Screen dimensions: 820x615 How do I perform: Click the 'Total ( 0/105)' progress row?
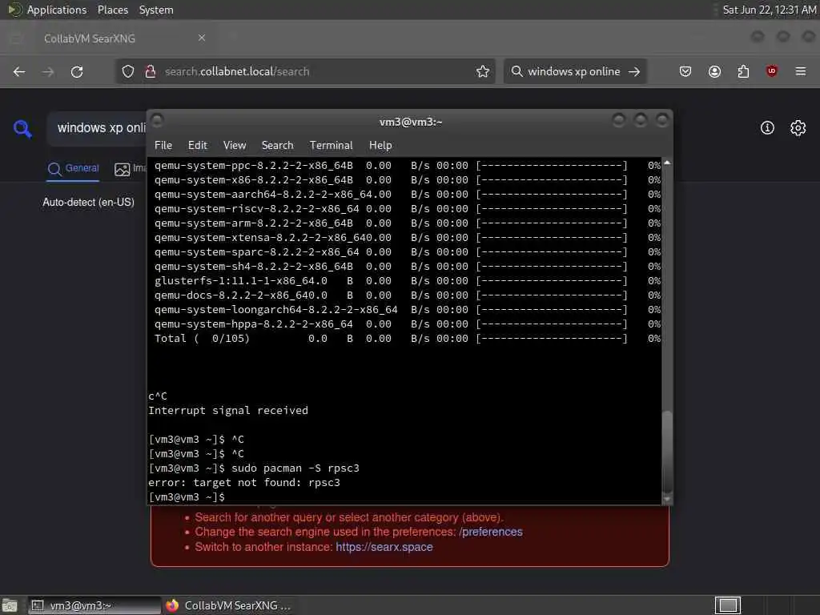(408, 339)
